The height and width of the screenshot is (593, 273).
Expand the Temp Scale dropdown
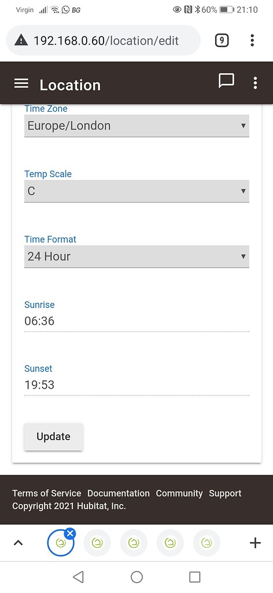click(136, 191)
